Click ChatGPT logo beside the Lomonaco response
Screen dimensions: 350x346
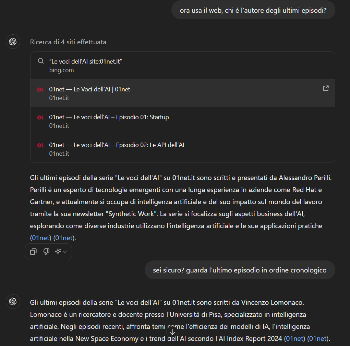pos(13,301)
